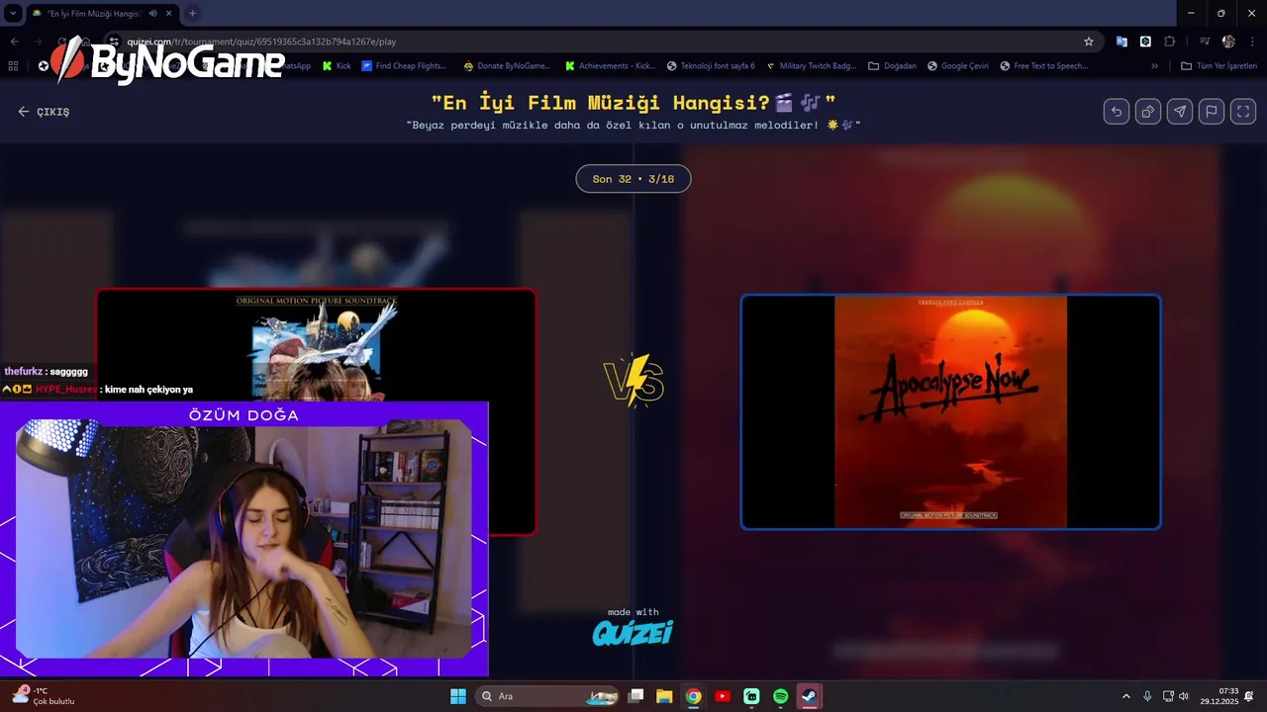Open the weather widget Çok bulutlu
The height and width of the screenshot is (712, 1267).
45,696
